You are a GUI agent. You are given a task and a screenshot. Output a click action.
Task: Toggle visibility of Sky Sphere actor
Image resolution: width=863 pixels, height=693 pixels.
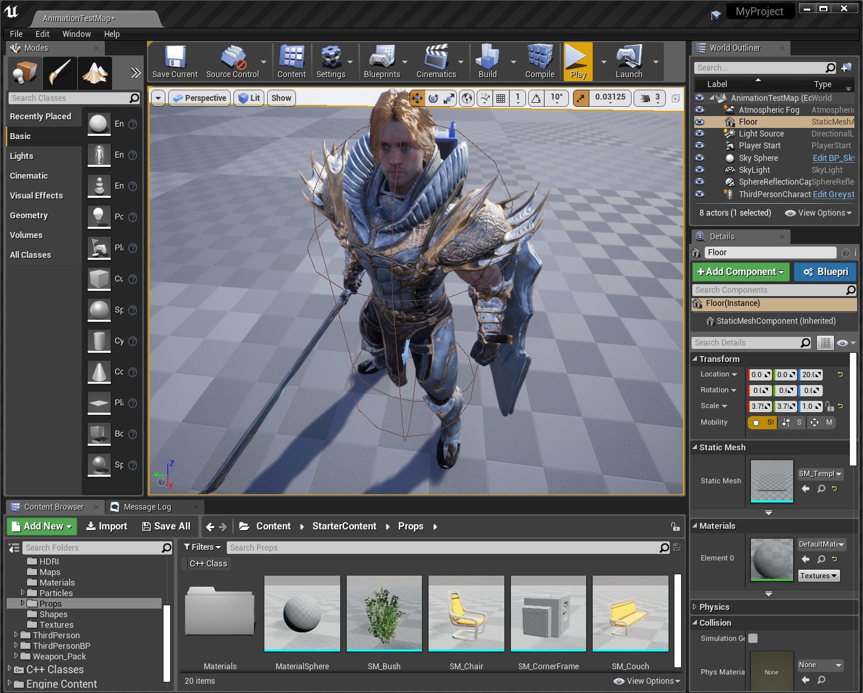699,158
